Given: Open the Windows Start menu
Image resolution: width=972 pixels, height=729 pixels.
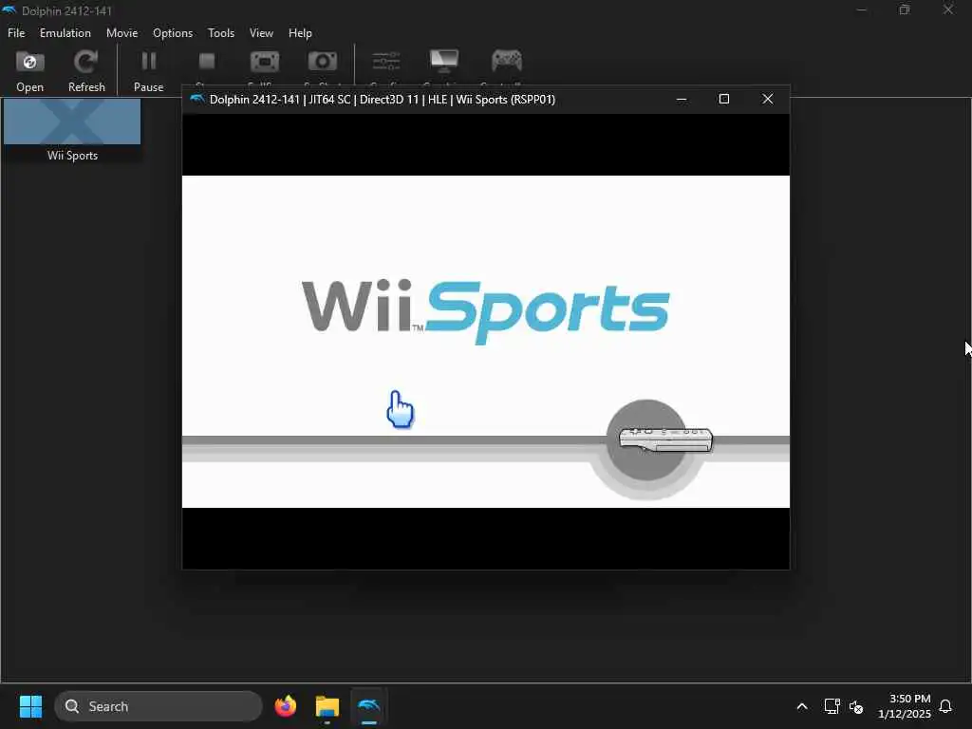Looking at the screenshot, I should [x=30, y=706].
